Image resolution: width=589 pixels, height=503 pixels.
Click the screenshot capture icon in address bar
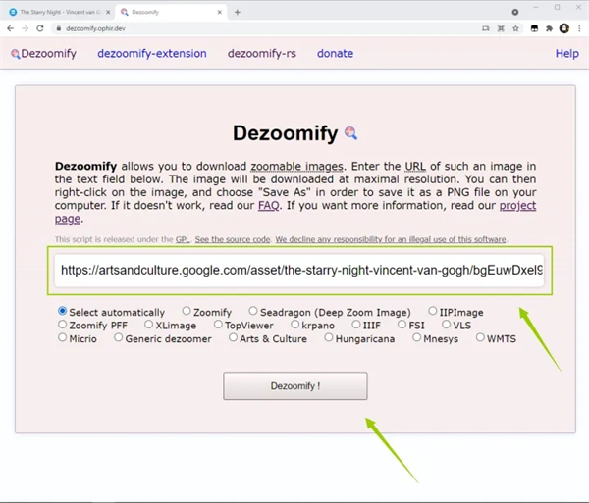click(501, 28)
